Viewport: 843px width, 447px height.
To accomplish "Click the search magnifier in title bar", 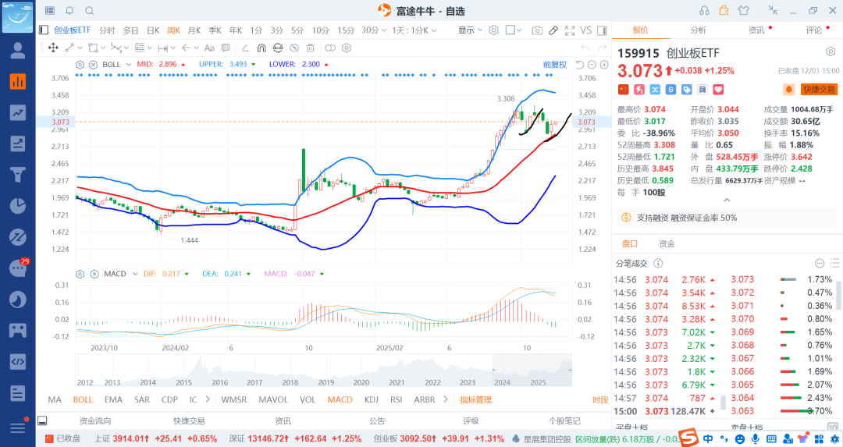I will pyautogui.click(x=89, y=11).
